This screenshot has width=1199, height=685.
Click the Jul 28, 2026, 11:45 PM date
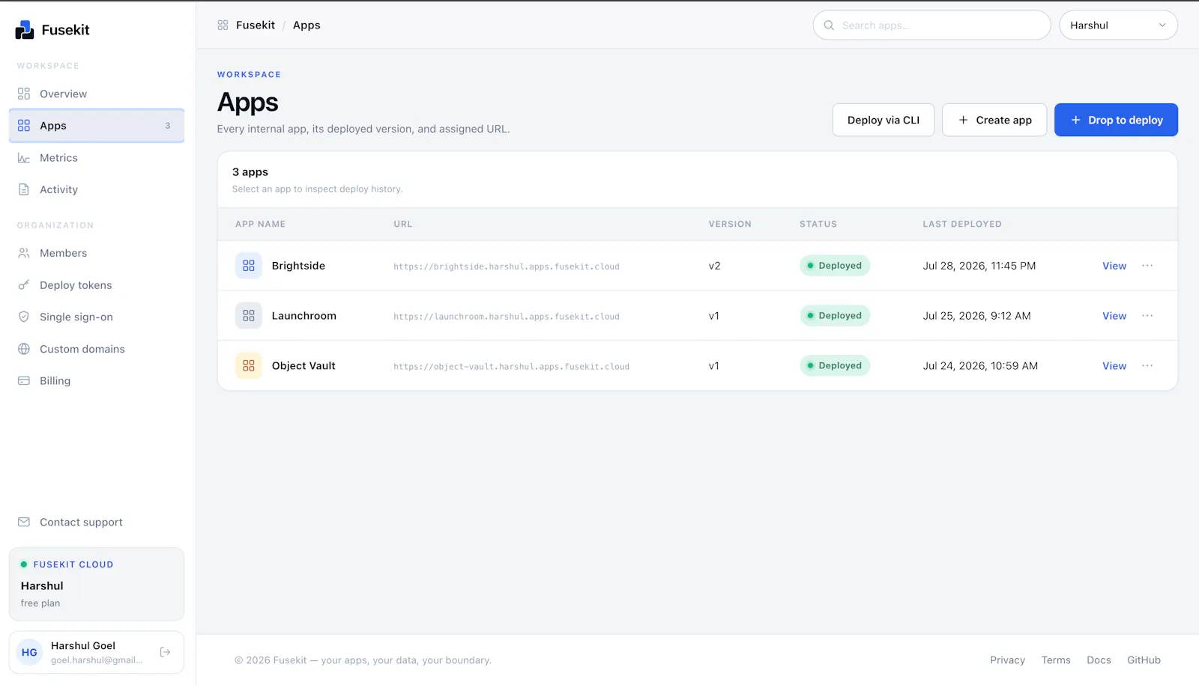(979, 266)
